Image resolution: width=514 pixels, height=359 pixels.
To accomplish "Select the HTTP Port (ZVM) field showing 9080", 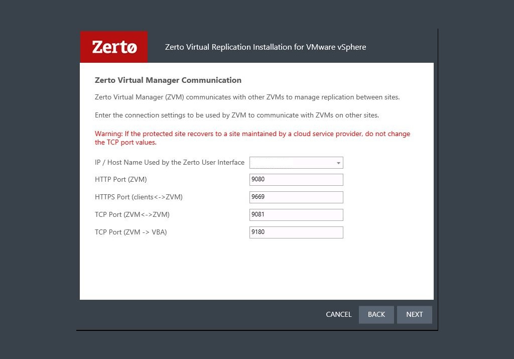I will click(296, 180).
